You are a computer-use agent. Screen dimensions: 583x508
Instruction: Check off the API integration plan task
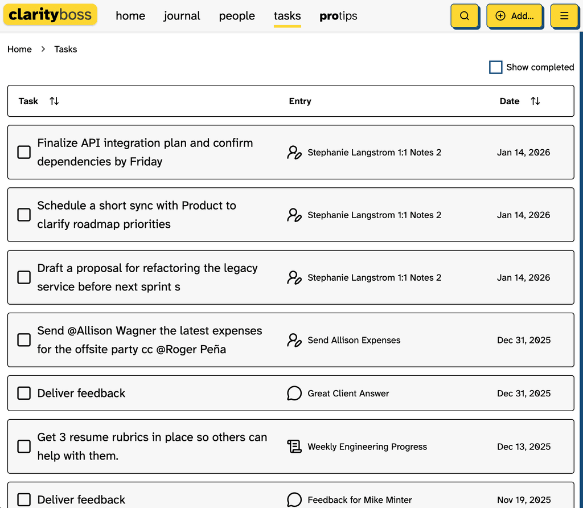click(23, 152)
